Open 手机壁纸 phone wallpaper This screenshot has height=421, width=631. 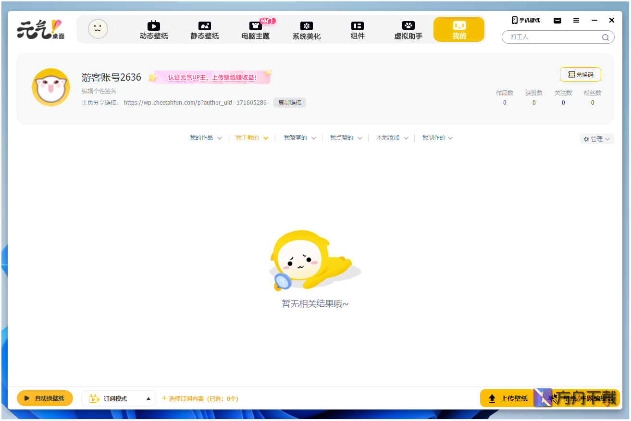tap(526, 20)
